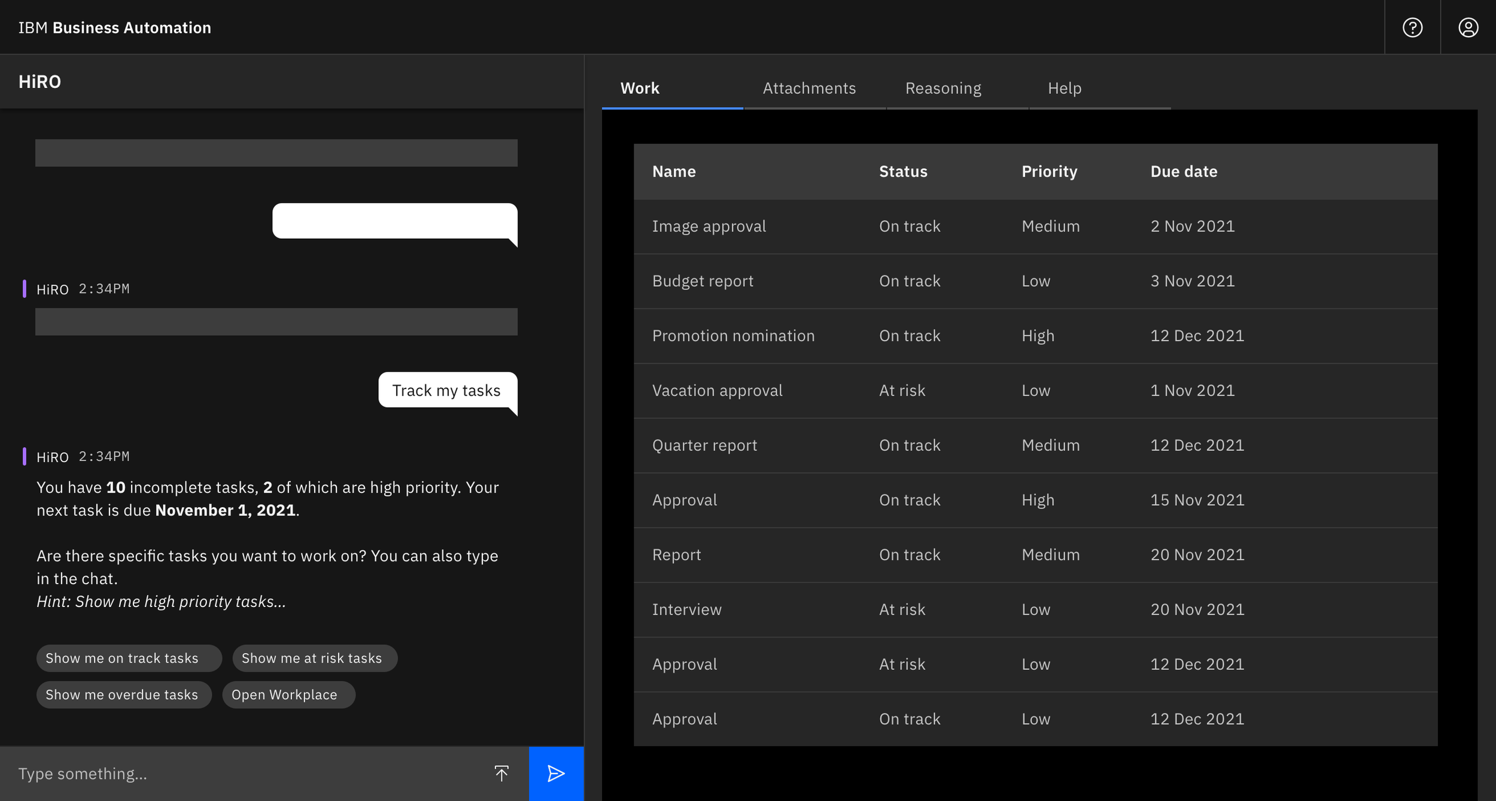Sort by the Priority column header

(x=1049, y=171)
